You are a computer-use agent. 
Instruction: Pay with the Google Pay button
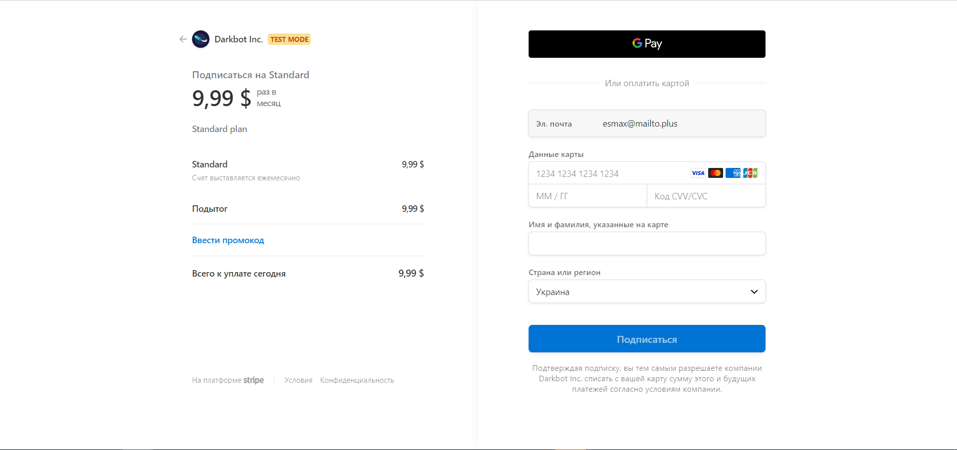click(646, 44)
